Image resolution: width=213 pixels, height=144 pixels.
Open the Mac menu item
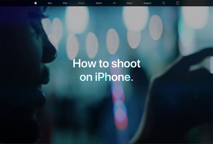coord(50,3)
